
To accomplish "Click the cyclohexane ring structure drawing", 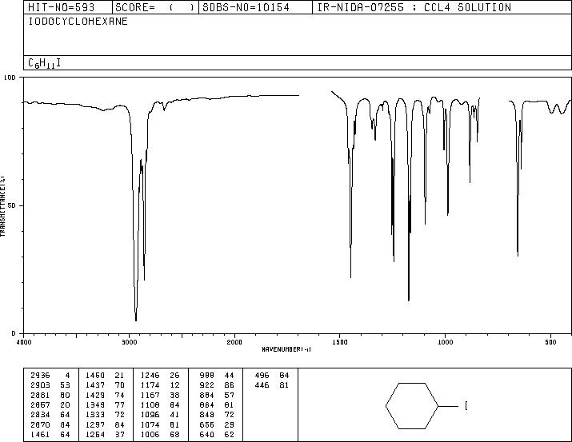I will coord(411,405).
